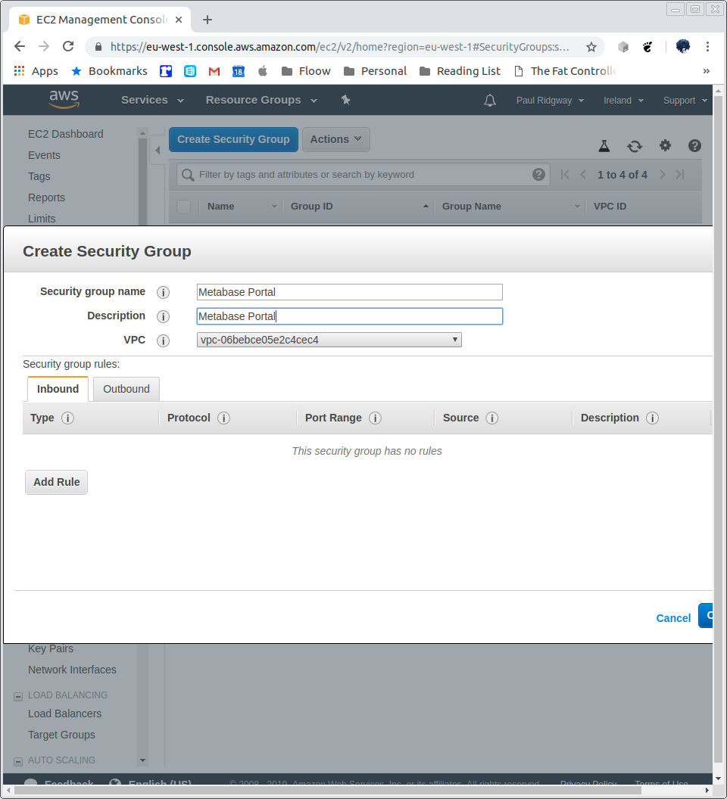Collapse the AUTO SCALING sidebar section
Viewport: 727px width, 799px height.
[x=18, y=761]
